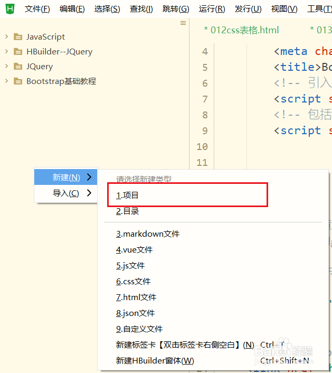Click the 新建(N) context menu item
This screenshot has height=373, width=332.
pyautogui.click(x=66, y=177)
